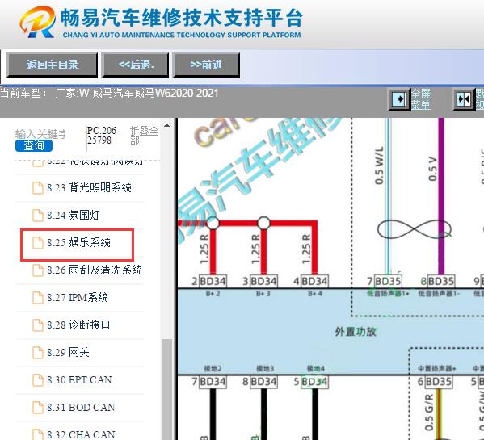
Task: Click the PC.206-25798 text
Action: (x=103, y=136)
